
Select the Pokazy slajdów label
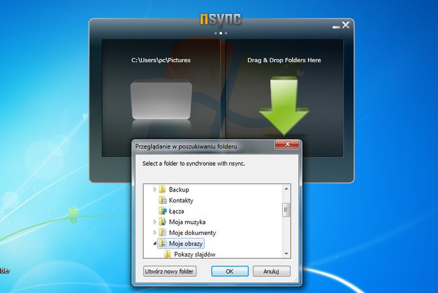click(195, 254)
